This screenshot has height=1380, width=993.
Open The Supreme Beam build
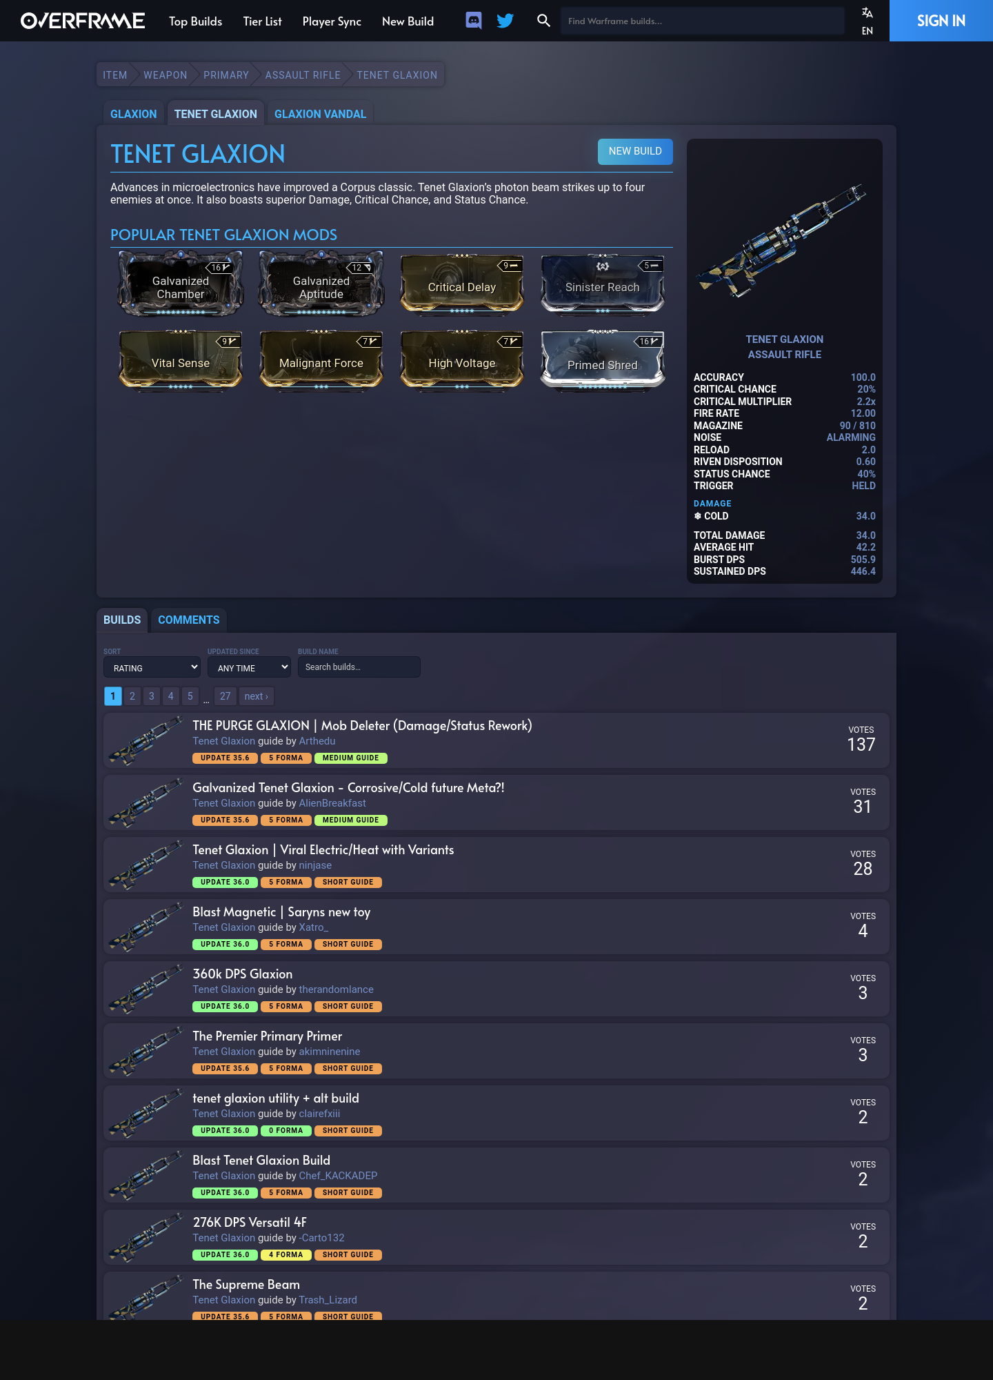tap(246, 1284)
